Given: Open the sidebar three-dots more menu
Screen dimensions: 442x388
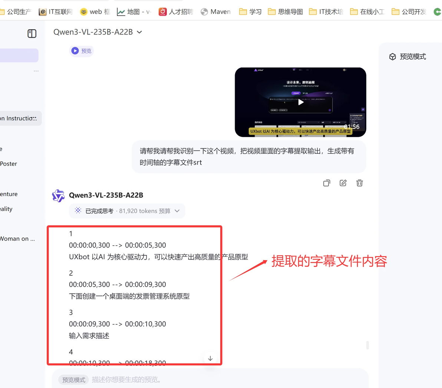Looking at the screenshot, I should coord(36,71).
